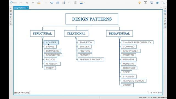Select the STRUCTURAL topic box
176x99 pixels.
[42, 34]
